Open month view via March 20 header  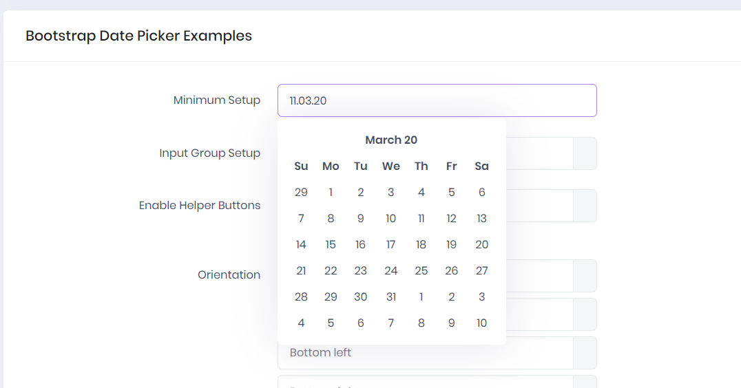click(x=391, y=140)
